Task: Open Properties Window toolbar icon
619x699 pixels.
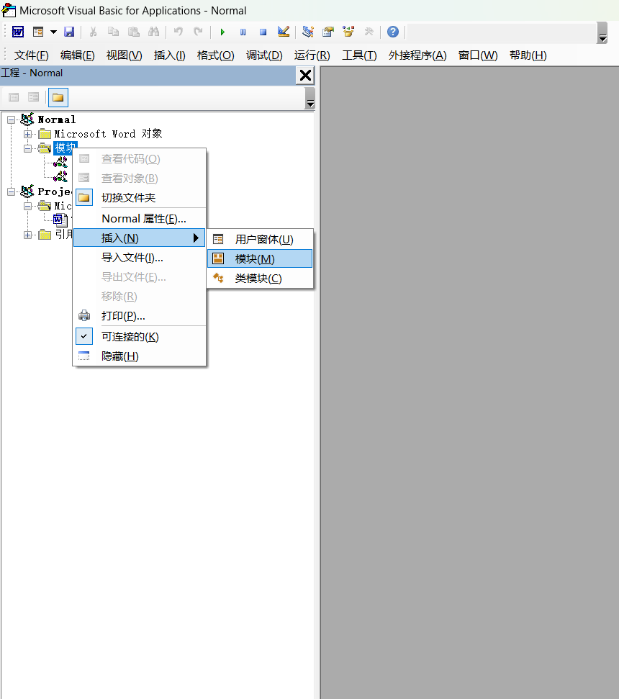Action: point(328,32)
